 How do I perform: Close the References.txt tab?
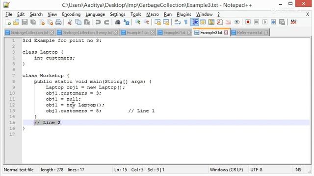pyautogui.click(x=266, y=33)
